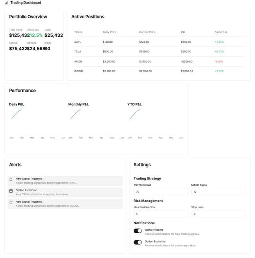Viewport: 255px width, 258px height.
Task: Click GOOGL current price $2,900.00
Action: click(145, 71)
